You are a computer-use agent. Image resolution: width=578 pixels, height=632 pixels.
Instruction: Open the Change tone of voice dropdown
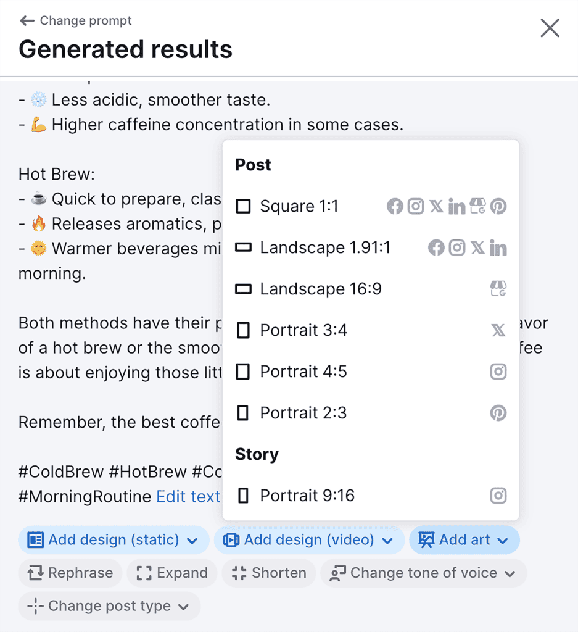pos(423,573)
